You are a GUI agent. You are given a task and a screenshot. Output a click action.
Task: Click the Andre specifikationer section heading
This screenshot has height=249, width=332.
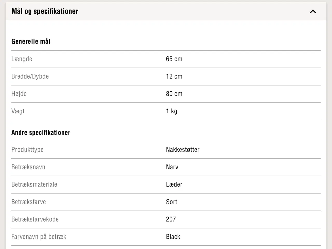tap(41, 133)
